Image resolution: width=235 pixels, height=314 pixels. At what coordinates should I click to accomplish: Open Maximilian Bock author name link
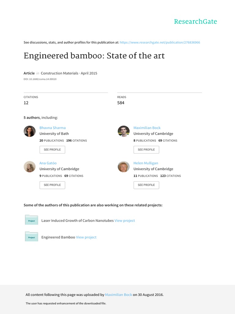tap(147, 128)
